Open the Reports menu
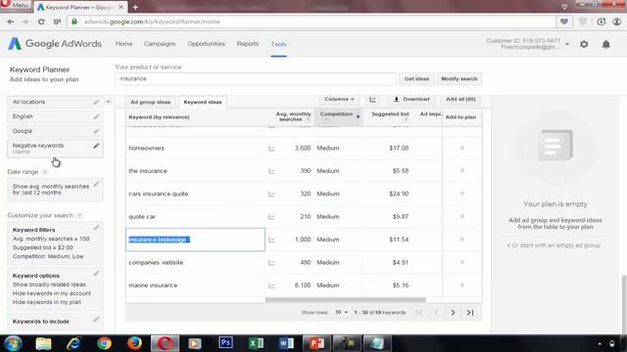The height and width of the screenshot is (352, 627). pyautogui.click(x=248, y=43)
